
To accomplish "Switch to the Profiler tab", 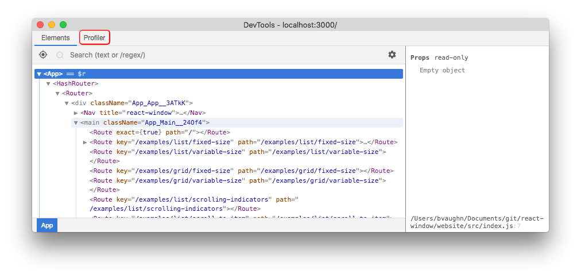I will pos(95,38).
